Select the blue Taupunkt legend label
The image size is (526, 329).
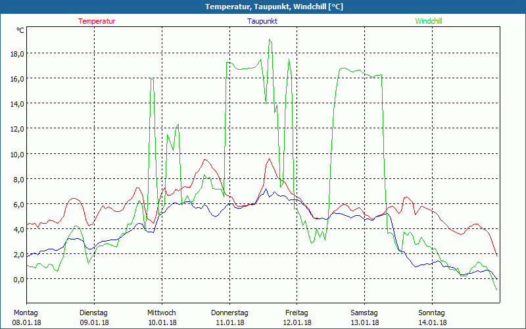pyautogui.click(x=262, y=21)
